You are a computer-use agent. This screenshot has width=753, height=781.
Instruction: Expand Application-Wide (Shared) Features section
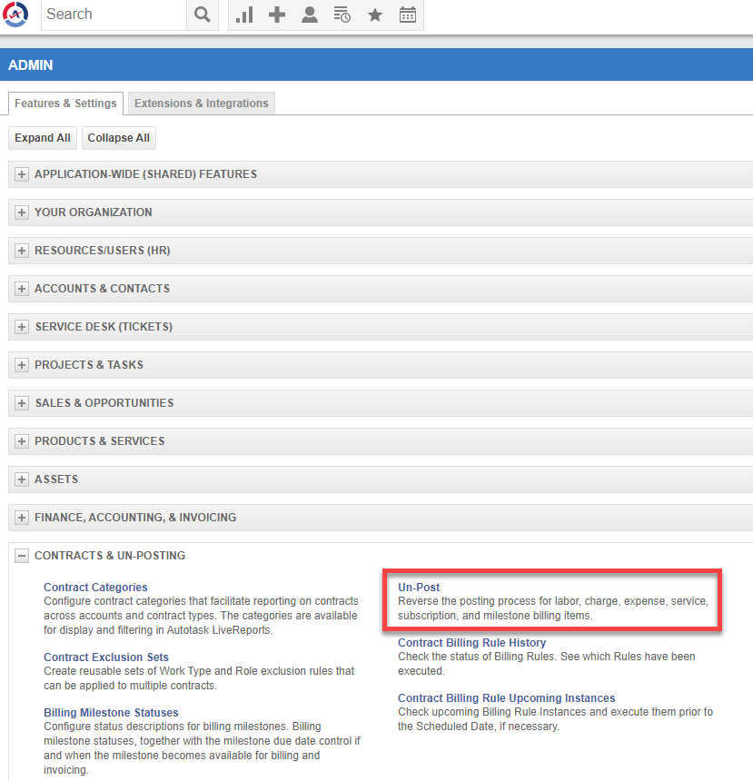[x=23, y=174]
